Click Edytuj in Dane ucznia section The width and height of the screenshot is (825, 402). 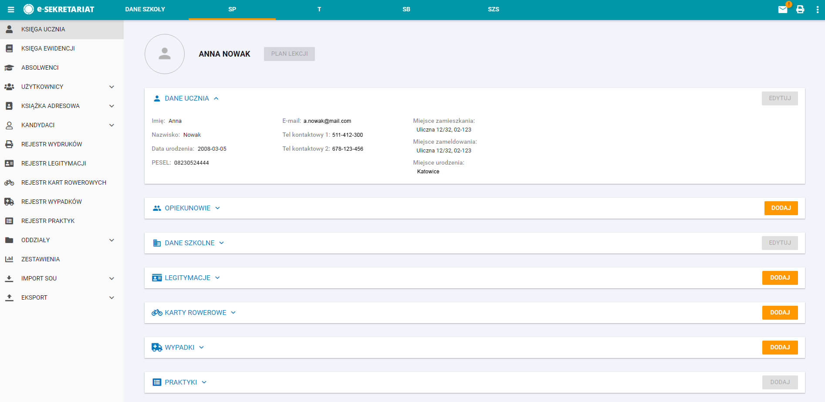pos(780,98)
